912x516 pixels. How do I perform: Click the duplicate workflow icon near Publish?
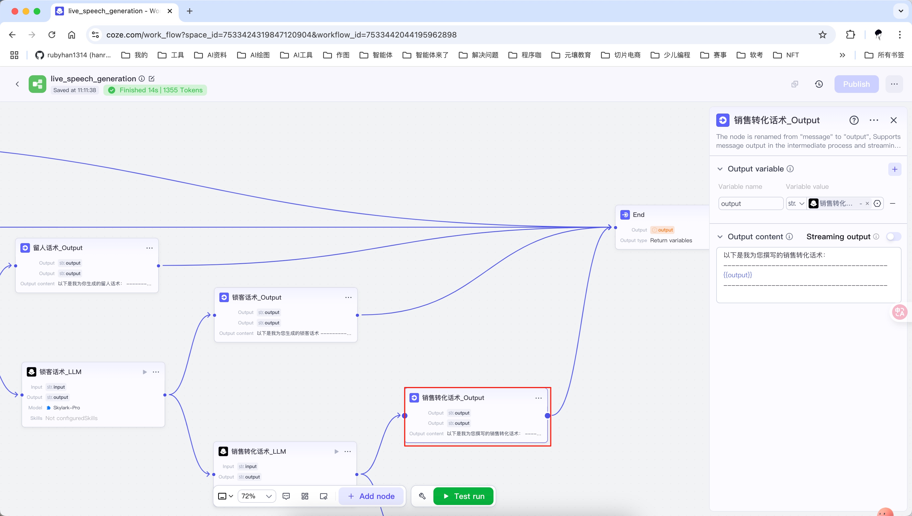click(x=795, y=84)
